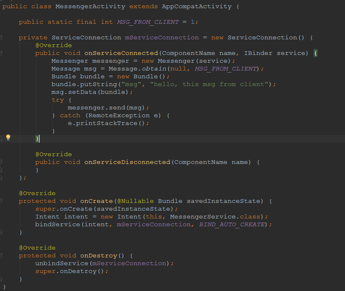
Task: Click the onDestroy method name in declaration
Action: tap(99, 255)
